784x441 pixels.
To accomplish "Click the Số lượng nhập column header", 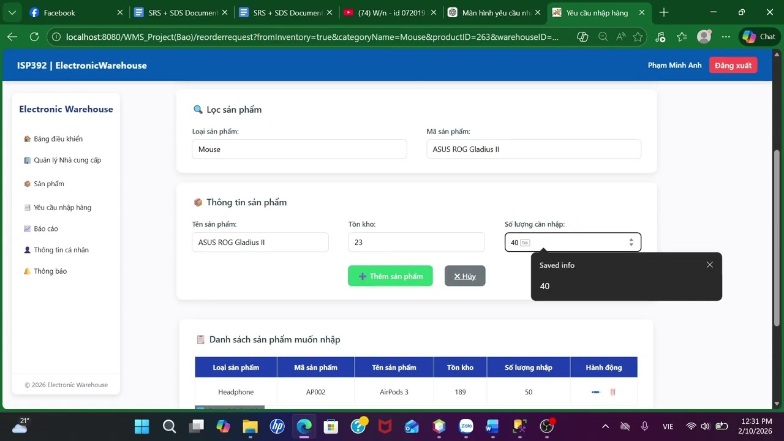I will [529, 367].
